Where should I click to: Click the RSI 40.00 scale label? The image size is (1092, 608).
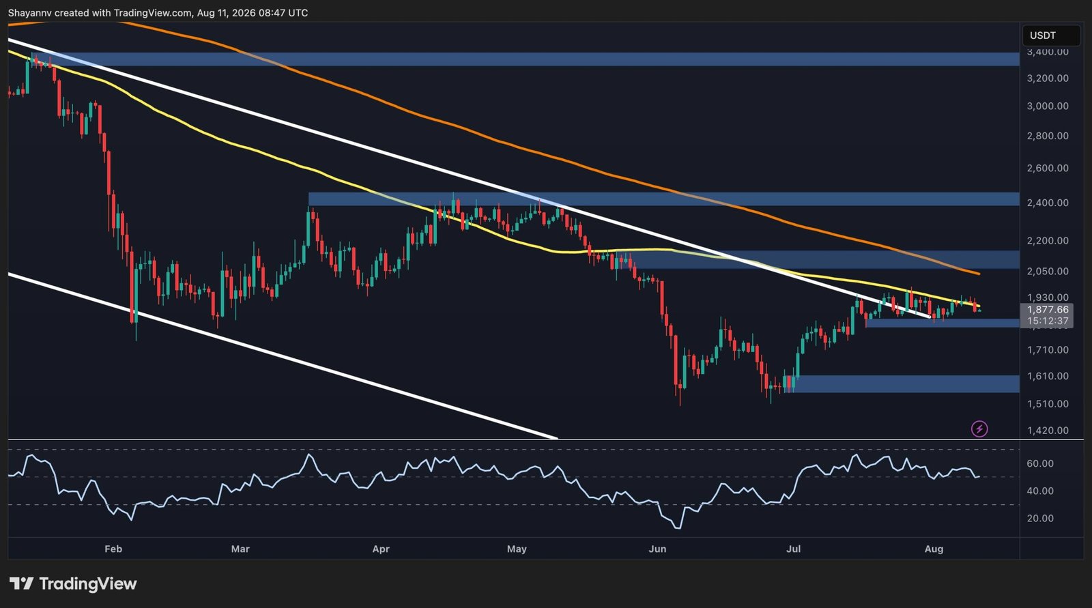click(1040, 491)
